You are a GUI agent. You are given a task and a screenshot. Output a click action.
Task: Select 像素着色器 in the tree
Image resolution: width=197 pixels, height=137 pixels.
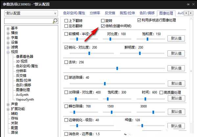25,56
